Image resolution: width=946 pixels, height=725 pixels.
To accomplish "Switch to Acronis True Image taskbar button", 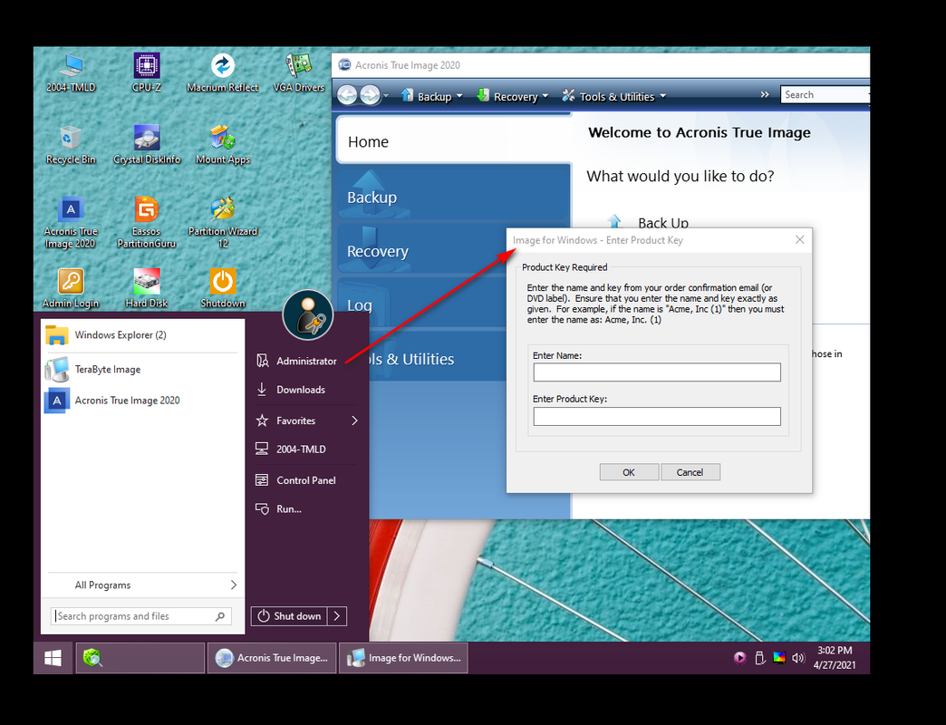I will pyautogui.click(x=272, y=658).
